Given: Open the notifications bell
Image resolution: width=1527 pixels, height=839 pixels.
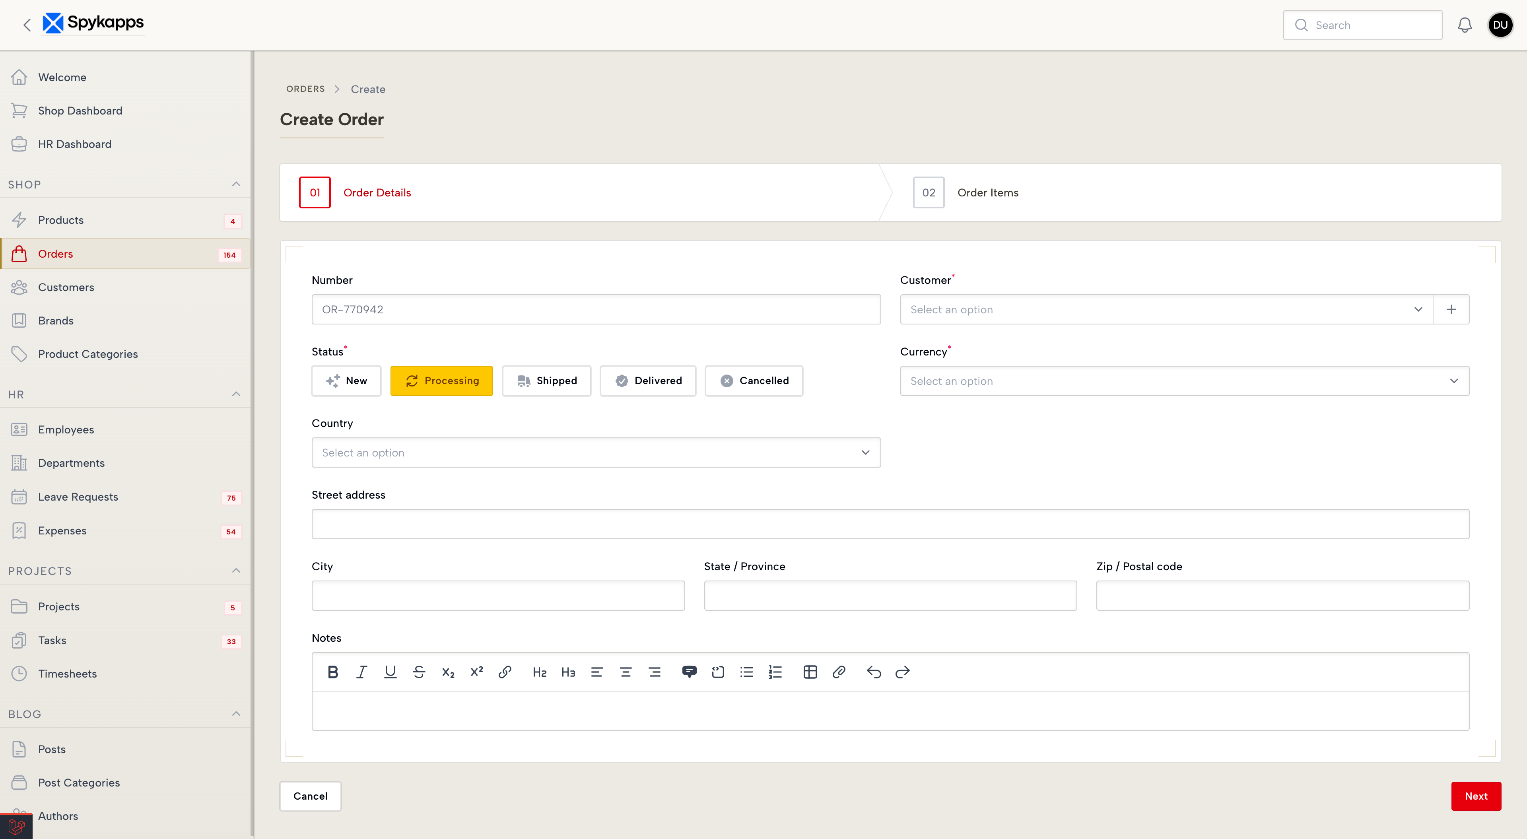Looking at the screenshot, I should (1464, 25).
